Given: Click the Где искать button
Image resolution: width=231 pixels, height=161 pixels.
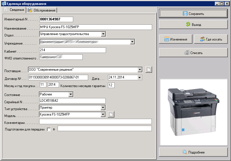Looking at the screenshot, I should (x=211, y=39).
